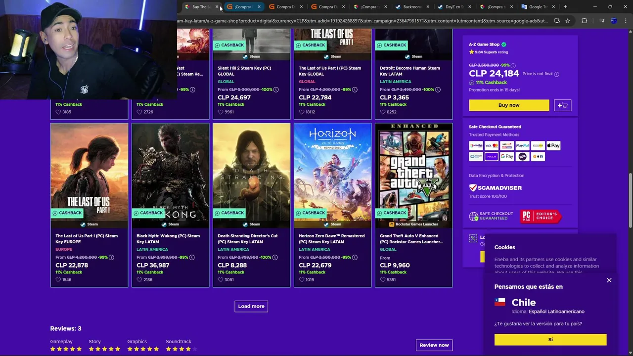Switch to the Backrooms browser tab

point(411,7)
